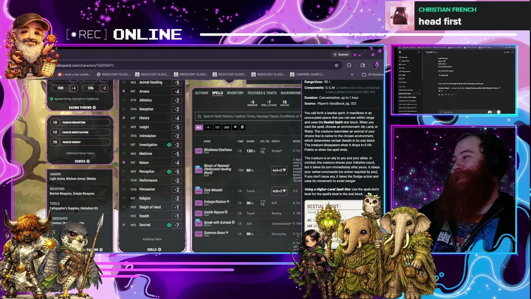Click the Athletics proficiency dot
Viewport: 531px width, 299px height.
pos(124,100)
